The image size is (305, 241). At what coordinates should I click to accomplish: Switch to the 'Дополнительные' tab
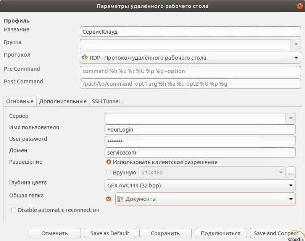pyautogui.click(x=63, y=101)
